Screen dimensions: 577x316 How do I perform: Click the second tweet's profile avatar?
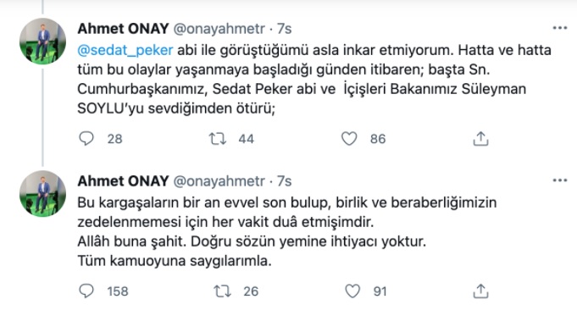click(42, 193)
